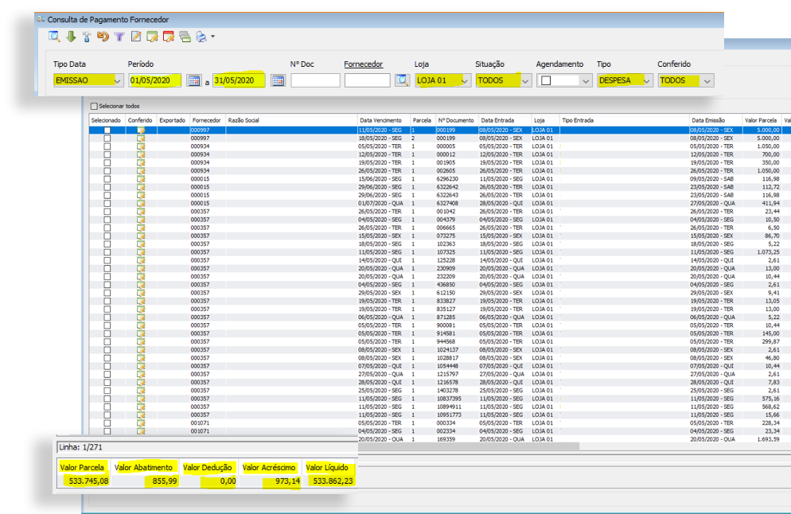This screenshot has width=791, height=514.
Task: Click the green note with pencil toolbar icon
Action: click(x=152, y=37)
